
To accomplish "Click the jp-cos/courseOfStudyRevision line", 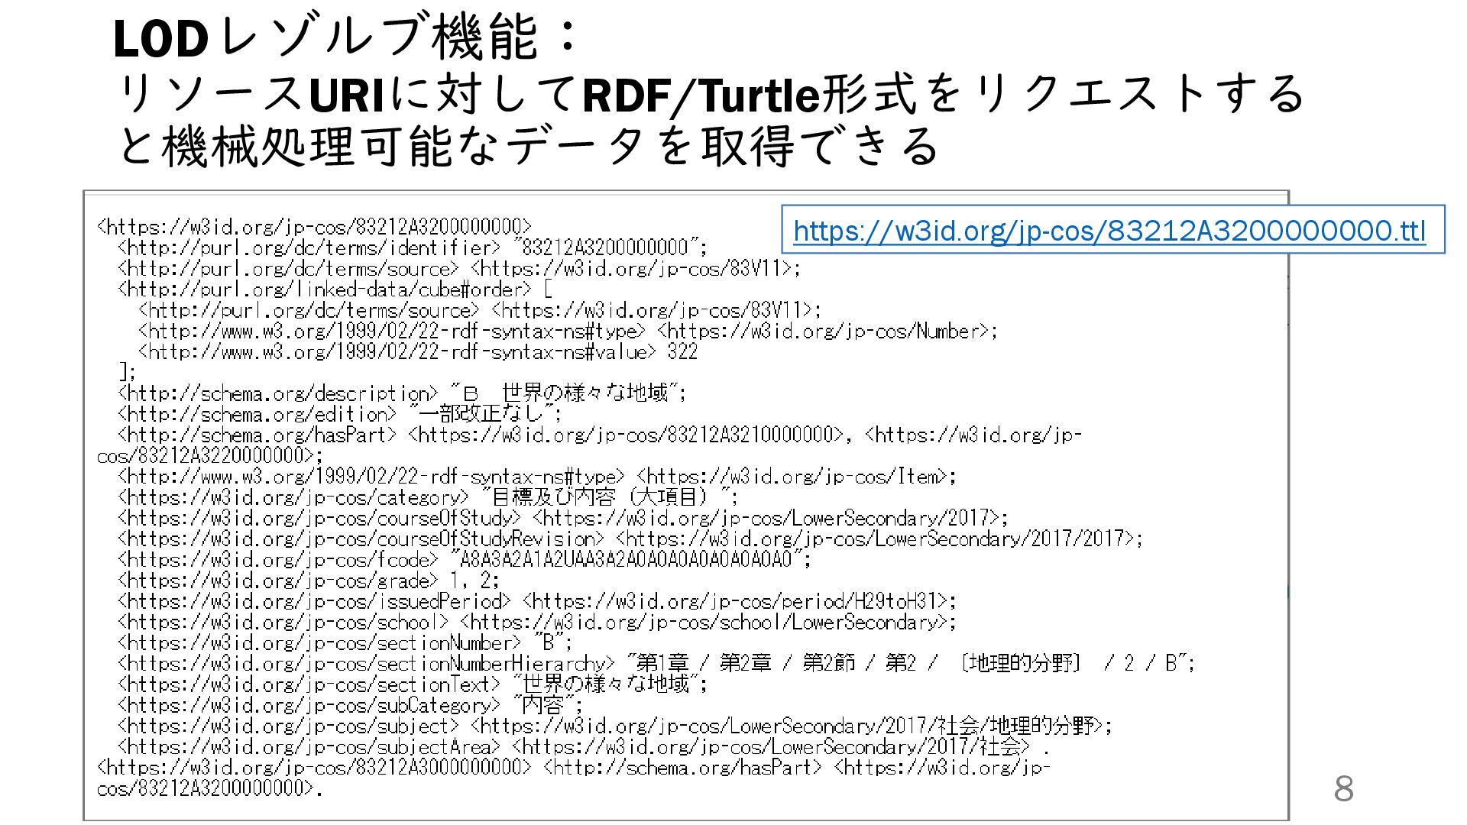I will tap(630, 539).
